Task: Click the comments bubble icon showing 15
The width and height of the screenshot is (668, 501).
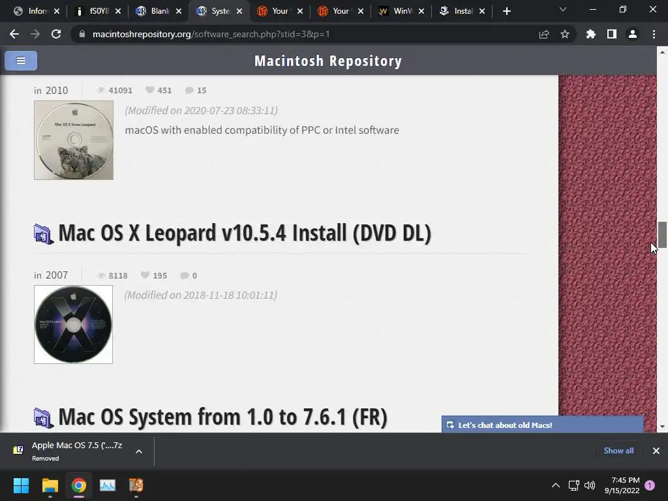Action: pos(189,90)
